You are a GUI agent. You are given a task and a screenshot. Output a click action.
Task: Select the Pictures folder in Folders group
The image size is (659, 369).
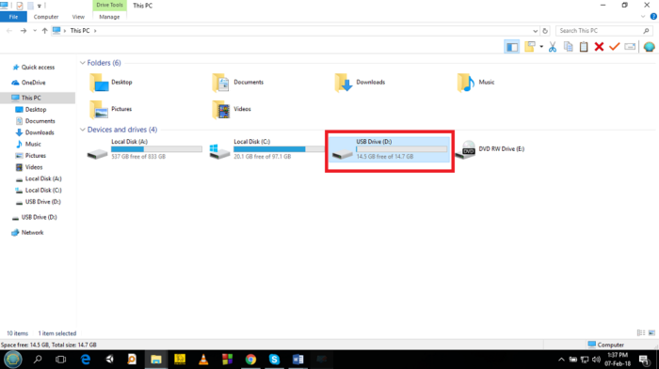[111, 109]
